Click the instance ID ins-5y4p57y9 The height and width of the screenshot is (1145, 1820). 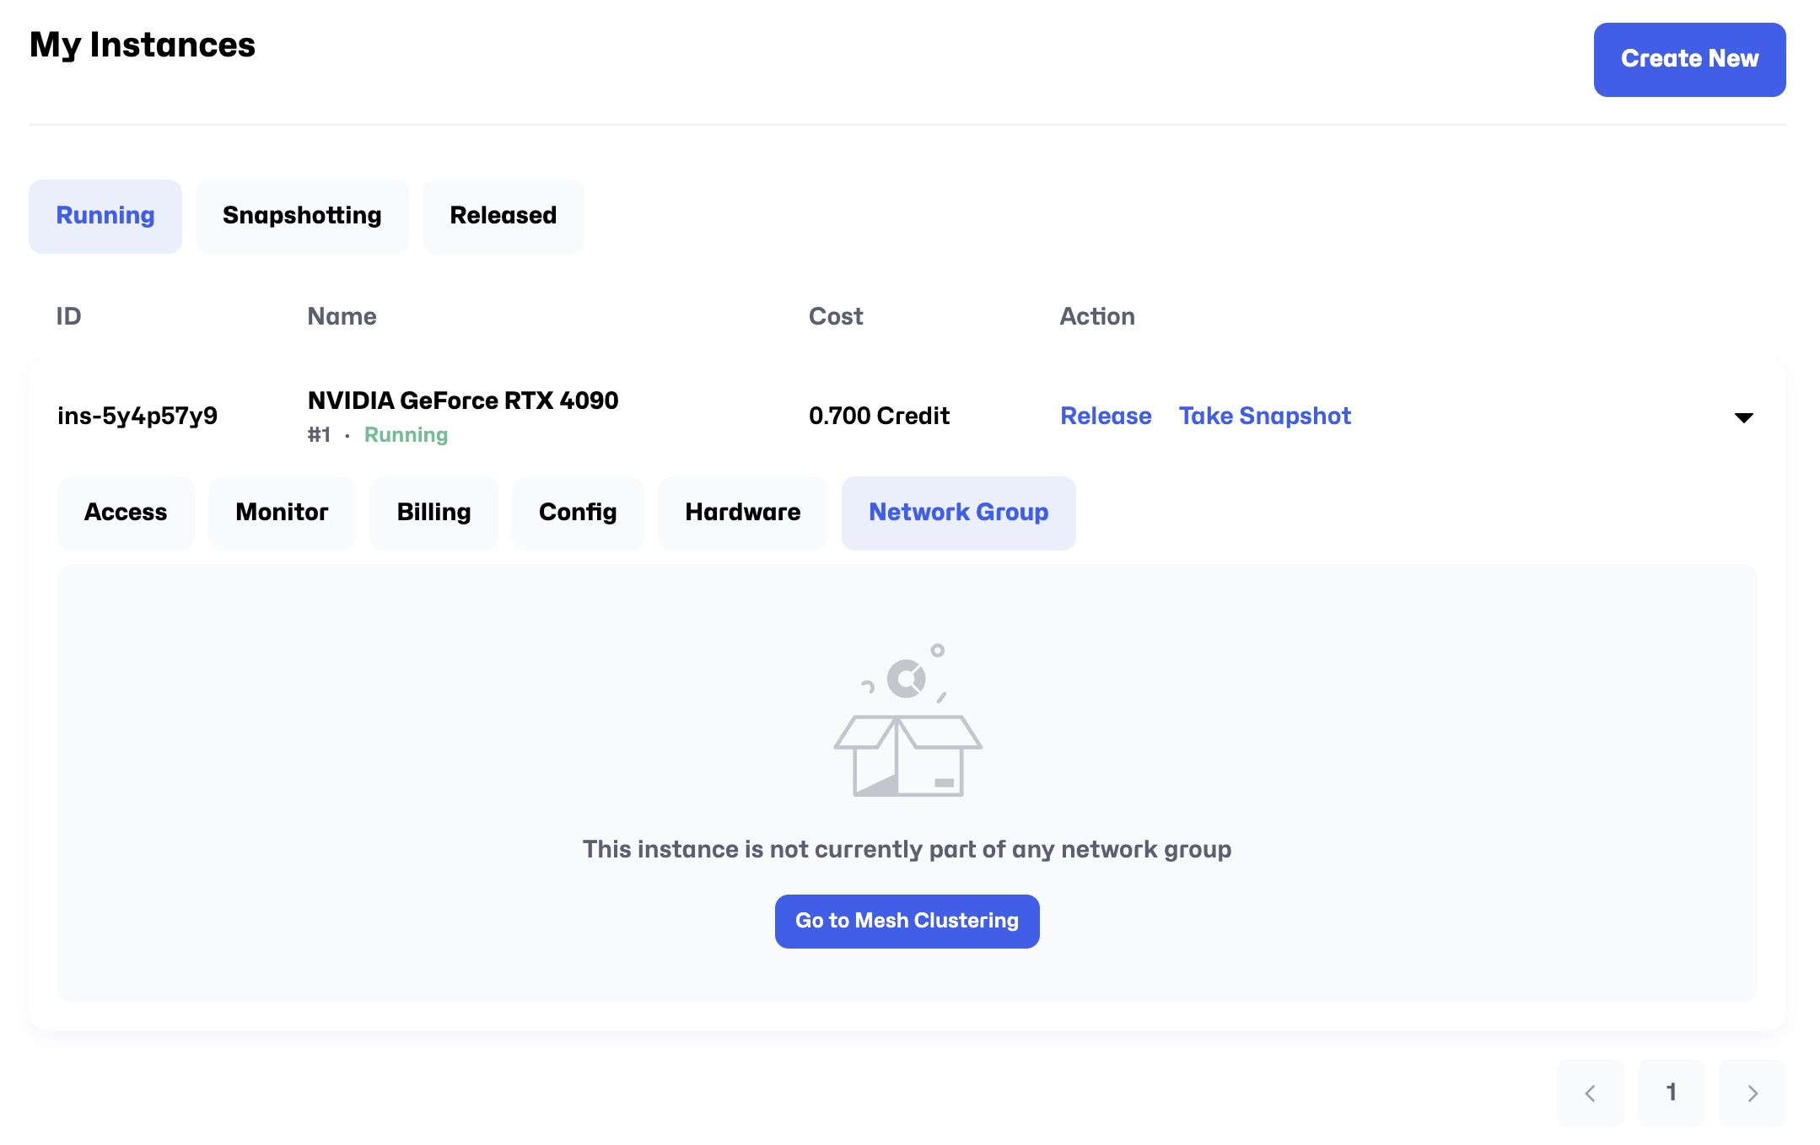click(x=137, y=416)
